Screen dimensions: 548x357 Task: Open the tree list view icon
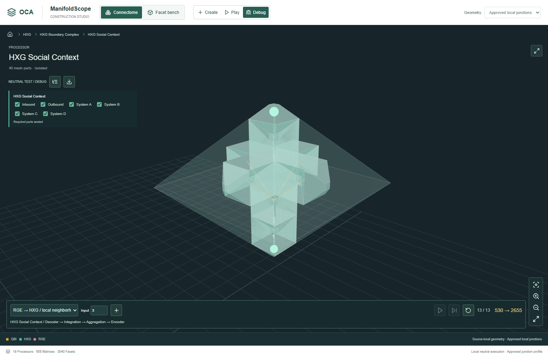pyautogui.click(x=55, y=82)
